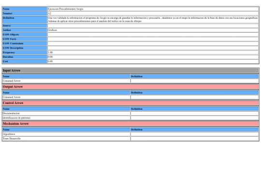Click the 'Author' row label

(x=25, y=30)
